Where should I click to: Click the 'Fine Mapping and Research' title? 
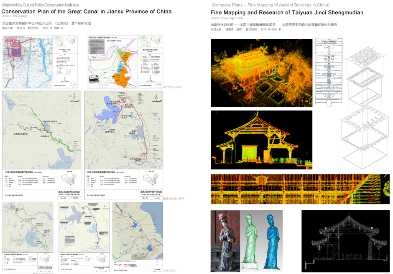pos(287,13)
